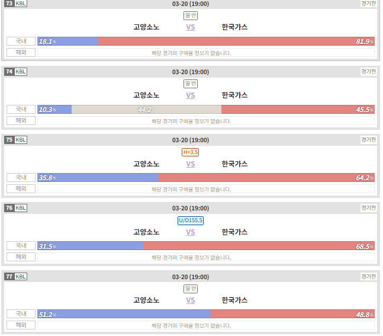The width and height of the screenshot is (383, 336).
Task: Open the VS link in match 77
Action: (x=190, y=300)
